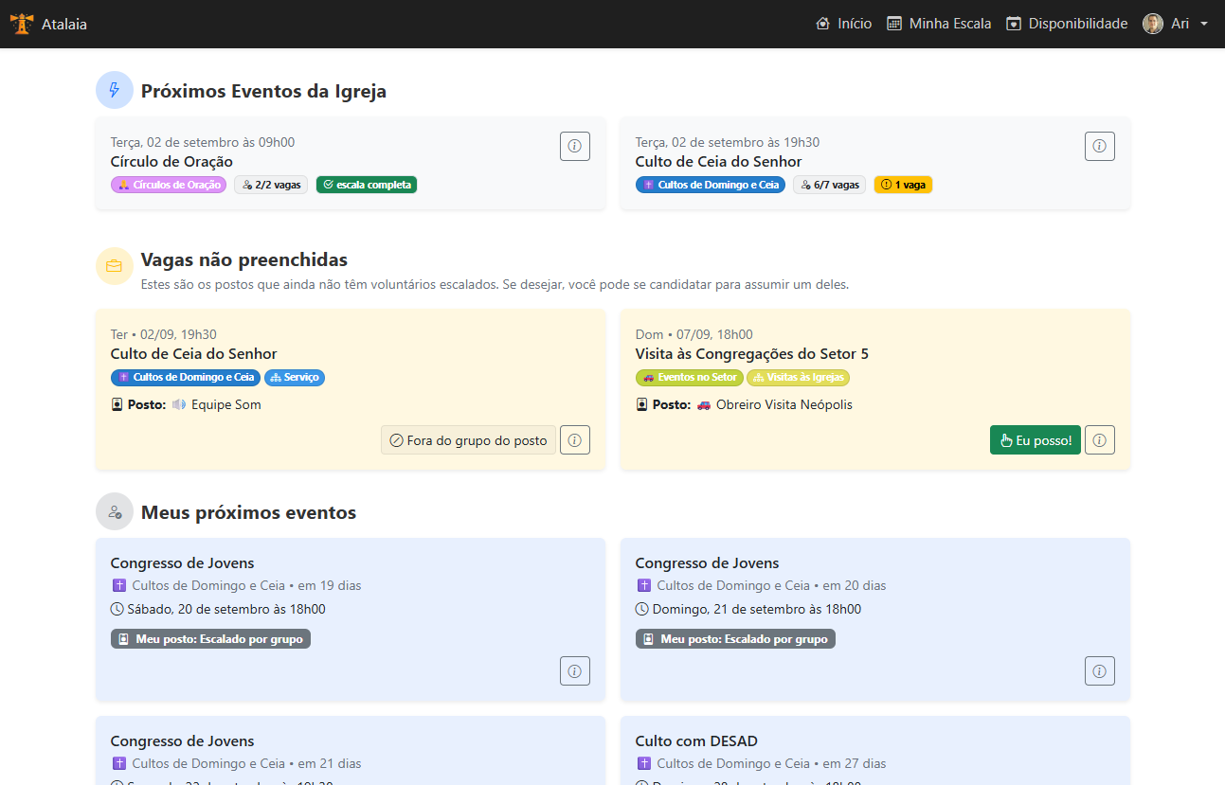Go to Início in navigation bar
Viewport: 1225px width, 785px height.
[843, 24]
